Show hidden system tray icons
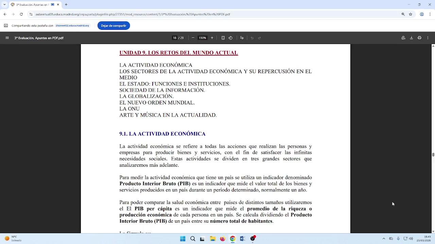This screenshot has height=244, width=435. pos(384,239)
